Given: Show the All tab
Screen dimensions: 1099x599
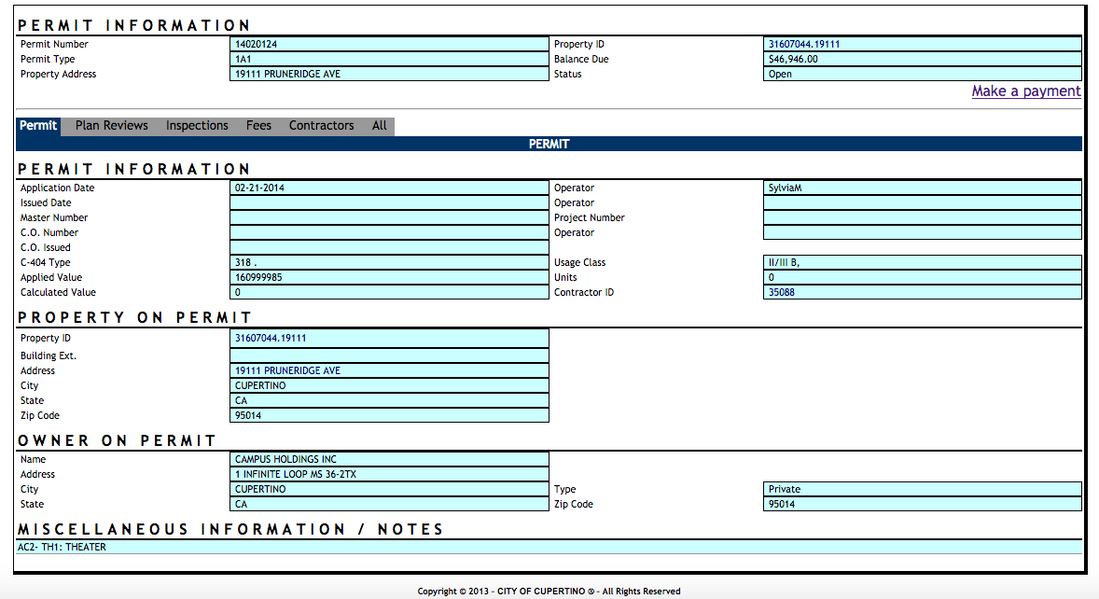Looking at the screenshot, I should 379,125.
